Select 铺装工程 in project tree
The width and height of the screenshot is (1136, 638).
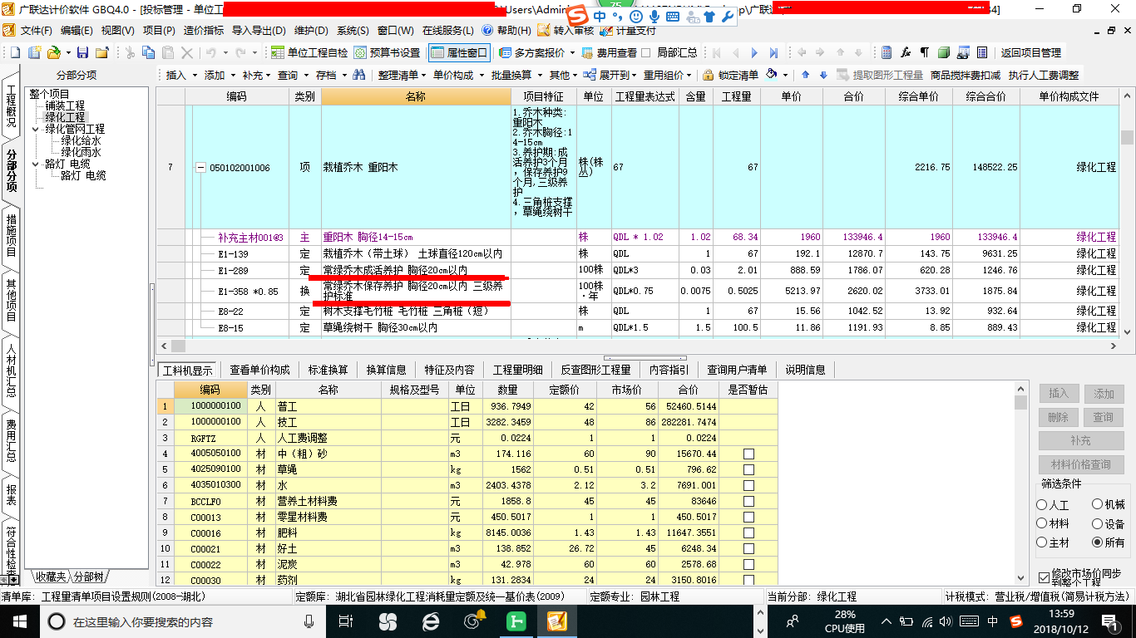[65, 106]
